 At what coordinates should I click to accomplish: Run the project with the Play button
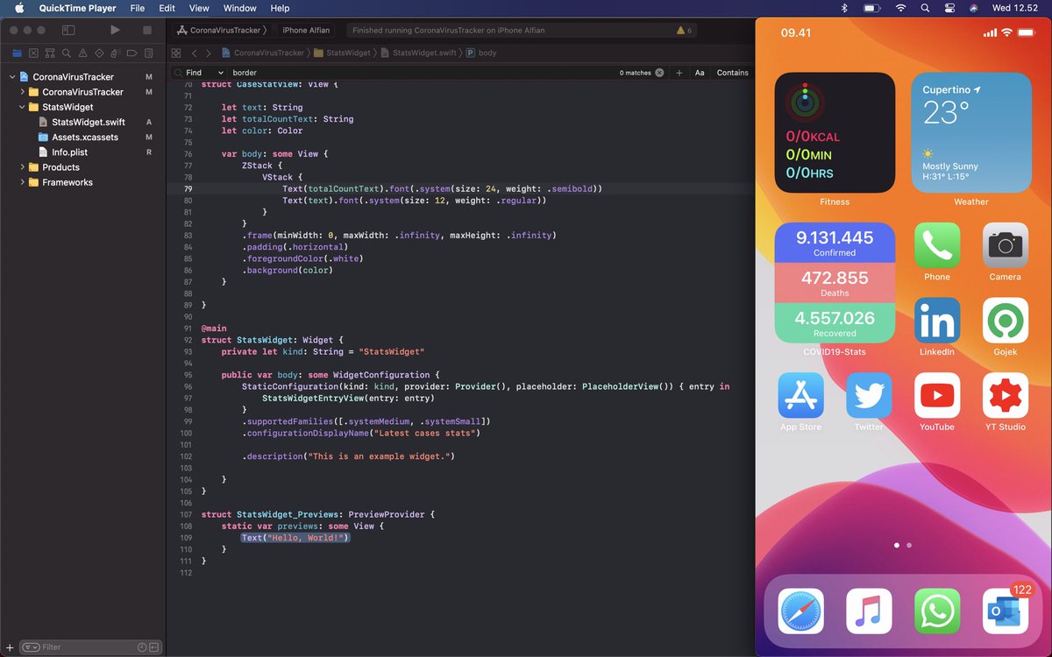click(115, 30)
